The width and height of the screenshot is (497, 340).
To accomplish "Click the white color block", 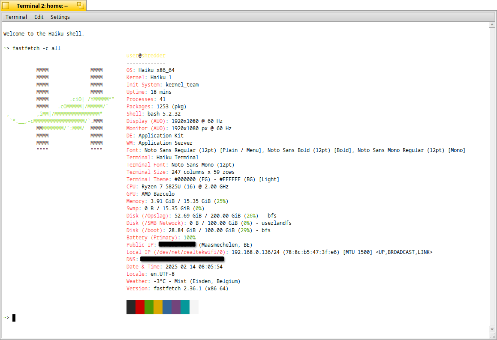I will pos(194,307).
